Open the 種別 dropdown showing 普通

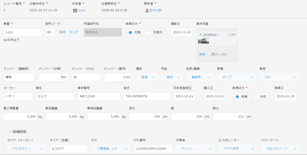[x=147, y=77]
